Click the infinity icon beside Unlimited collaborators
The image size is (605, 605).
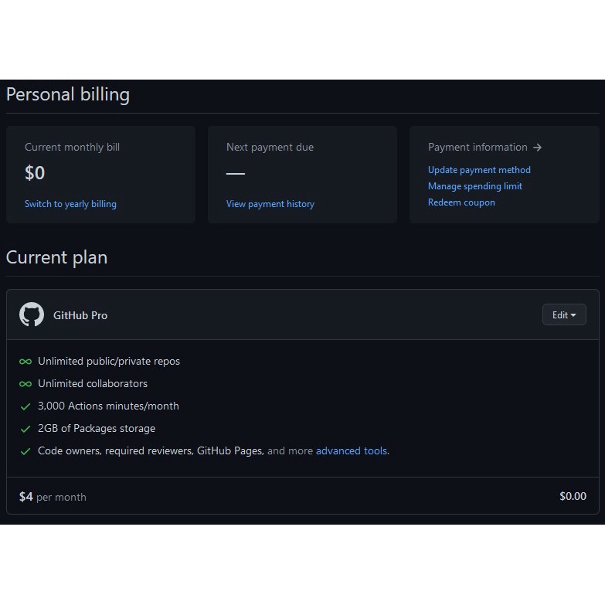[25, 384]
